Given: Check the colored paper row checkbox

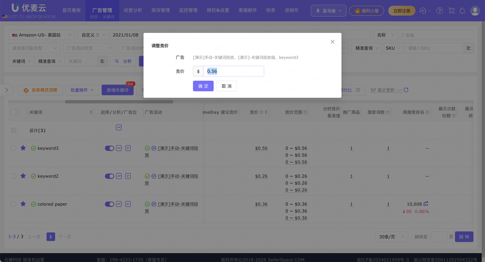Looking at the screenshot, I should [14, 204].
